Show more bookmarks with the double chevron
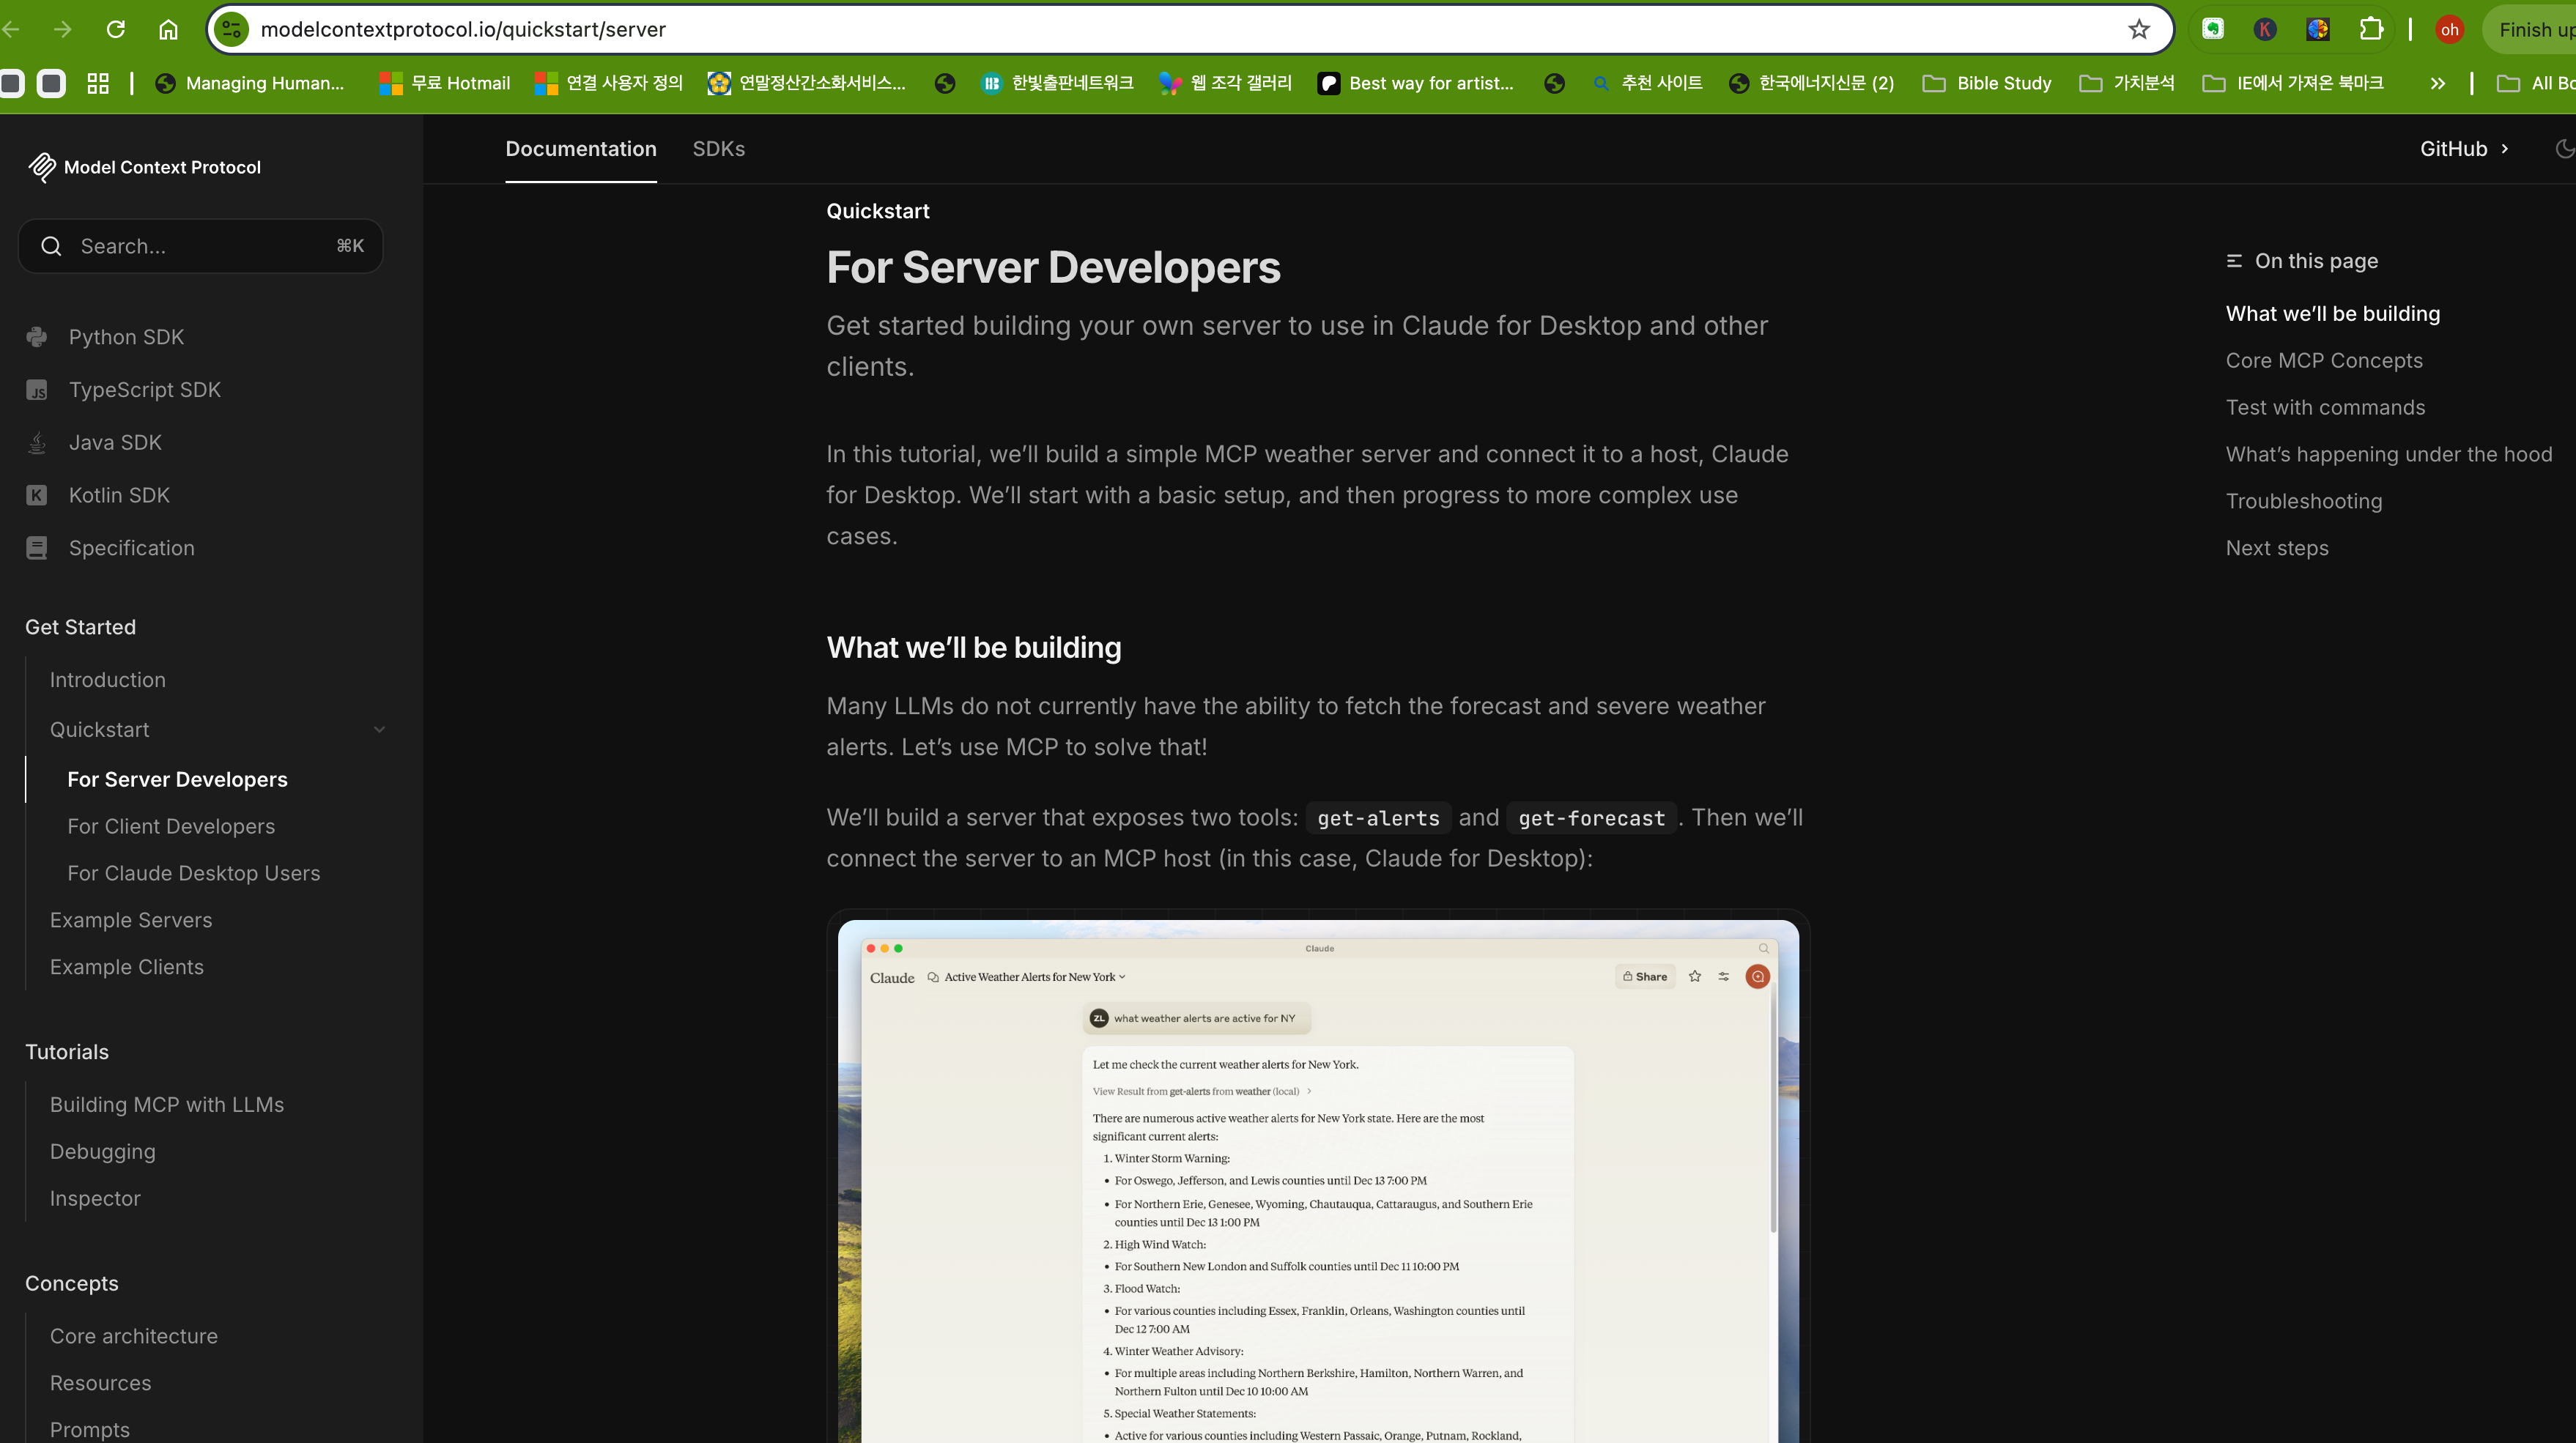The height and width of the screenshot is (1443, 2576). (2437, 83)
